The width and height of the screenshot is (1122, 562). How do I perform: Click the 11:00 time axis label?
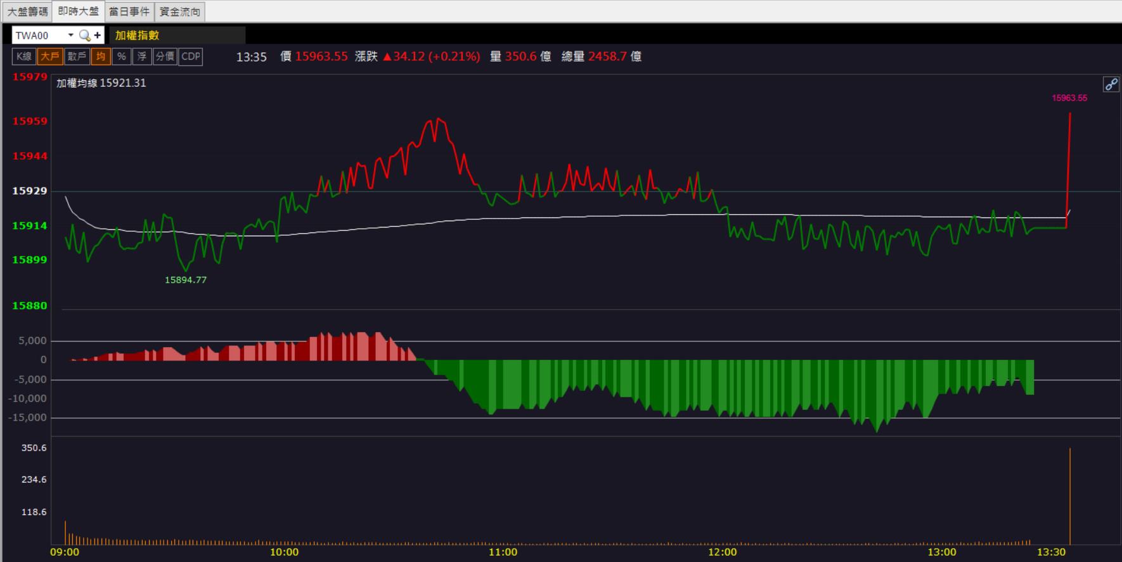point(503,552)
